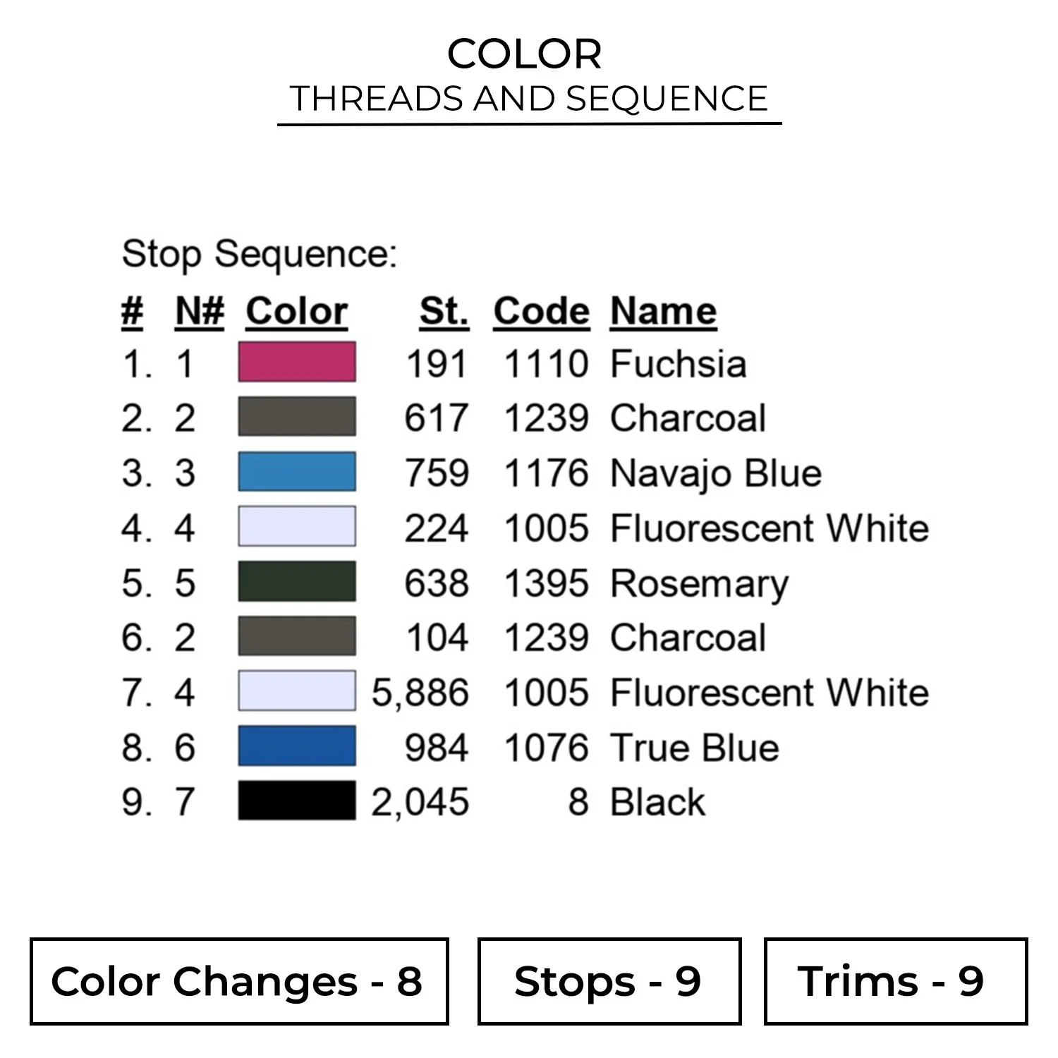Click the Code column header
This screenshot has width=1058, height=1058.
[541, 311]
